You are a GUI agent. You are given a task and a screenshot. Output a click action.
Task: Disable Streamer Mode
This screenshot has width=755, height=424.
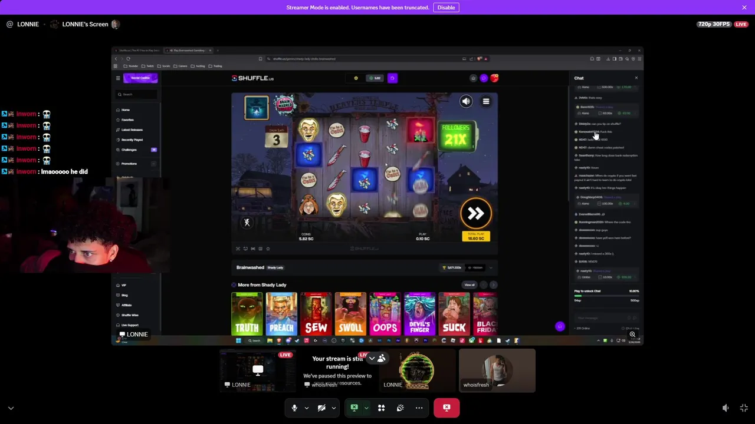tap(446, 8)
